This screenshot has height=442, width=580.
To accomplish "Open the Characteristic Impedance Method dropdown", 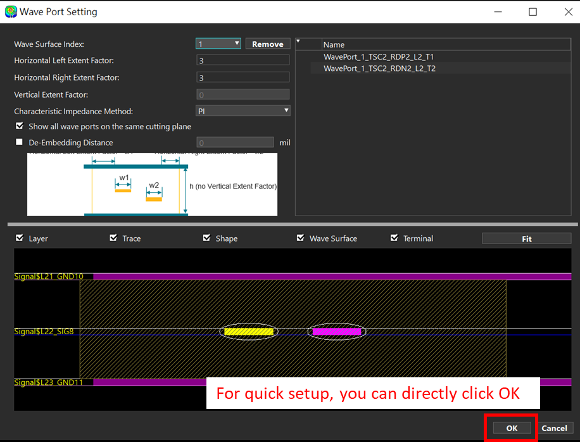I will pos(243,111).
